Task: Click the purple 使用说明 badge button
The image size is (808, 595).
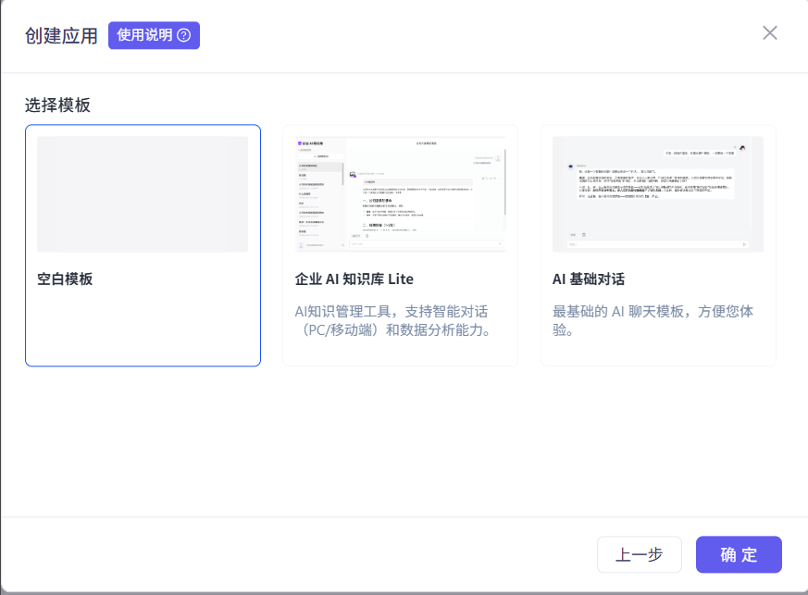Action: pos(154,33)
